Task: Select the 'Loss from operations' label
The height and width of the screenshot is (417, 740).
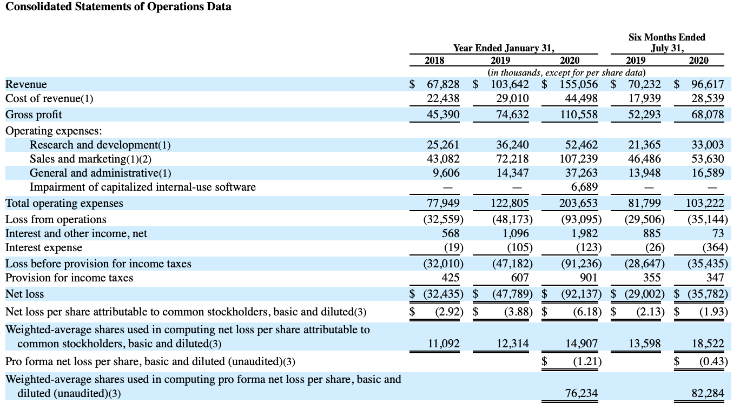Action: (56, 219)
